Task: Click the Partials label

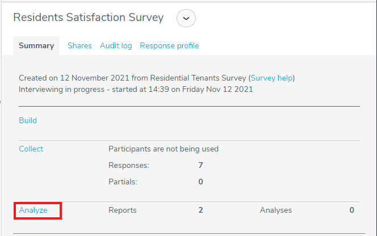Action: click(x=123, y=182)
